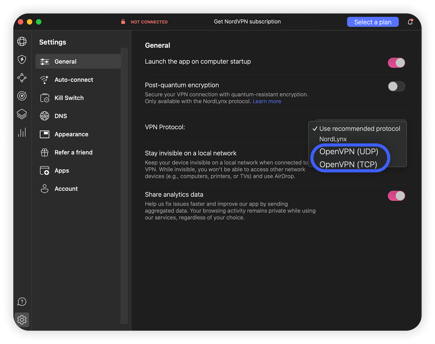The width and height of the screenshot is (435, 344).
Task: Click the stacked layers sidebar icon
Action: (x=22, y=114)
